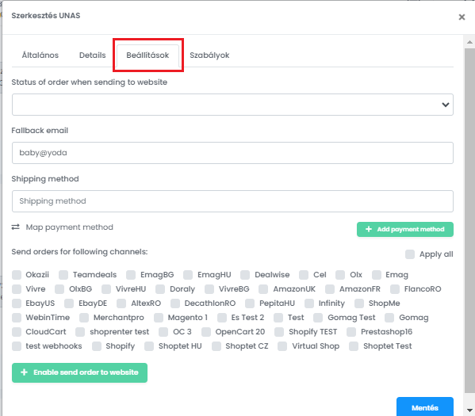This screenshot has width=475, height=416.
Task: Click the plus icon in Add payment method
Action: point(369,229)
